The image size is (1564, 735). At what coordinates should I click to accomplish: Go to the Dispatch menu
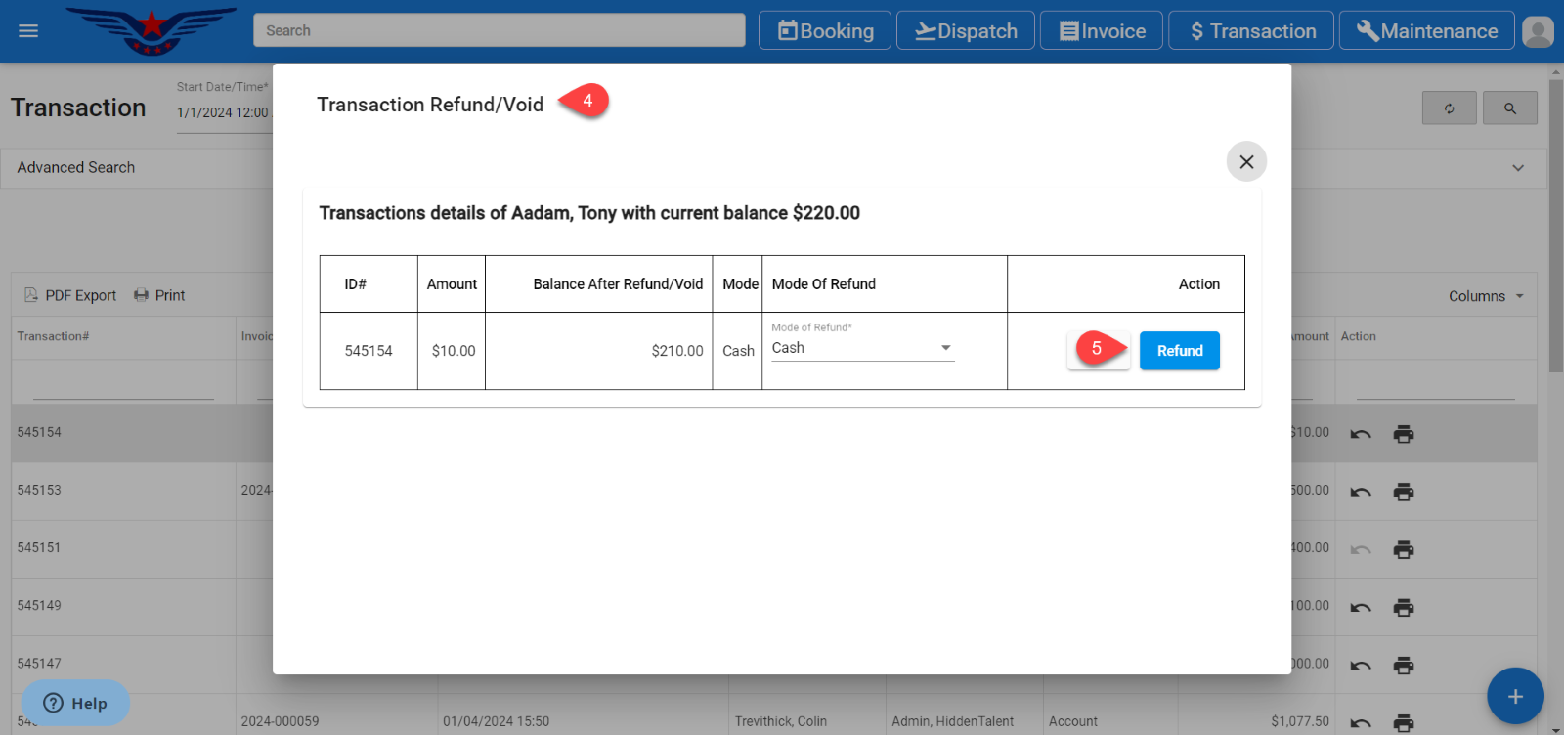(x=966, y=31)
